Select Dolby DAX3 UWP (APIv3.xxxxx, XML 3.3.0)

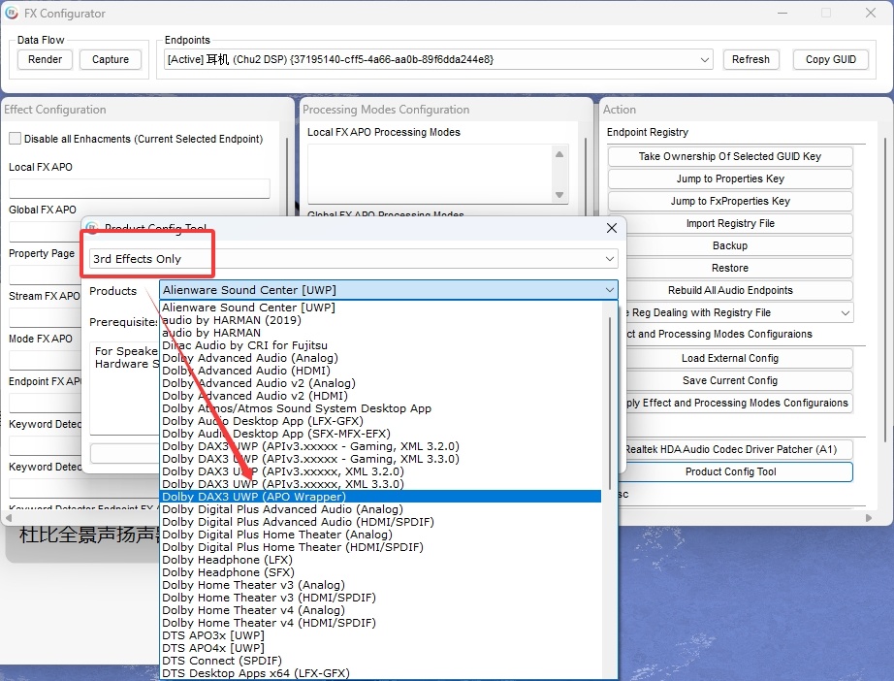point(381,484)
